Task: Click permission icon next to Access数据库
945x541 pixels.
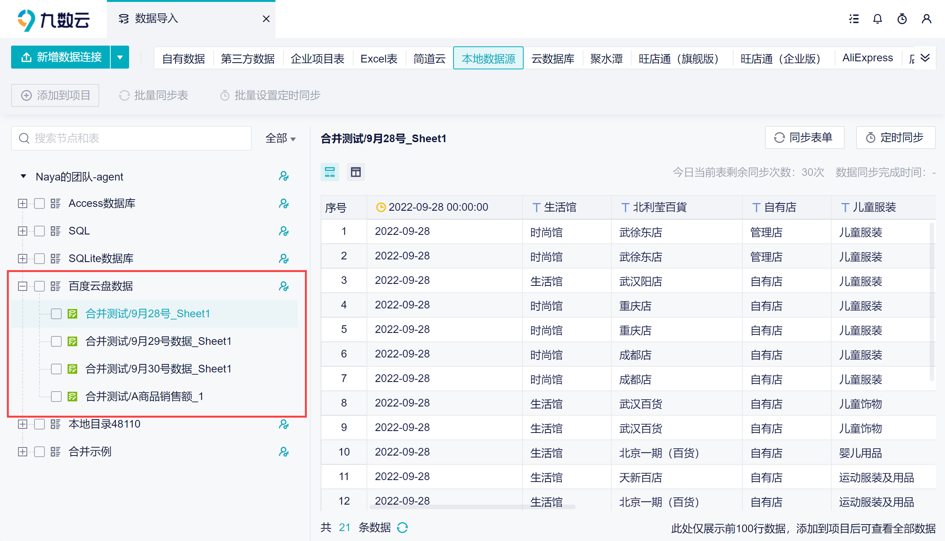Action: click(x=283, y=203)
